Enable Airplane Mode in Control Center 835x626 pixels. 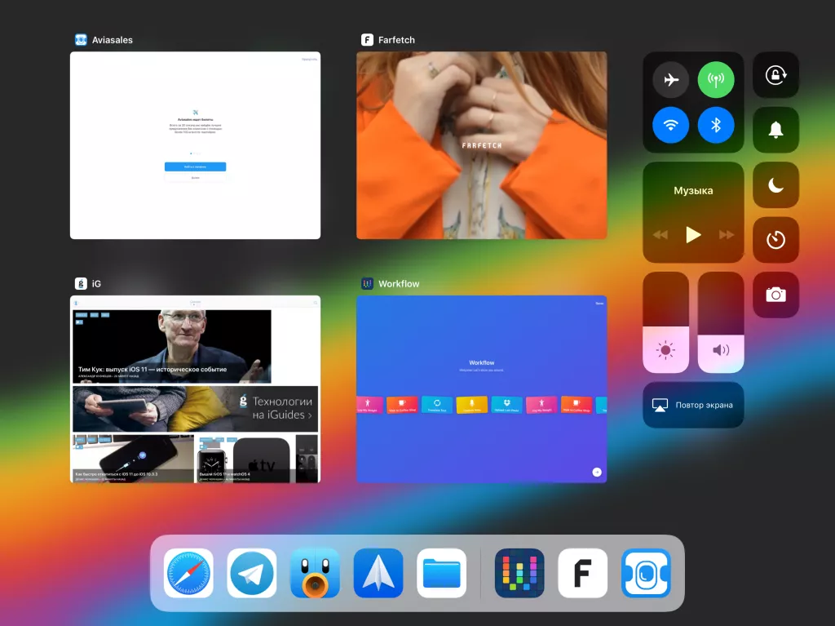pos(670,78)
